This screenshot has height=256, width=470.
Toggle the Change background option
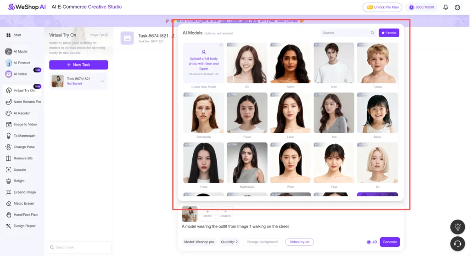click(262, 242)
